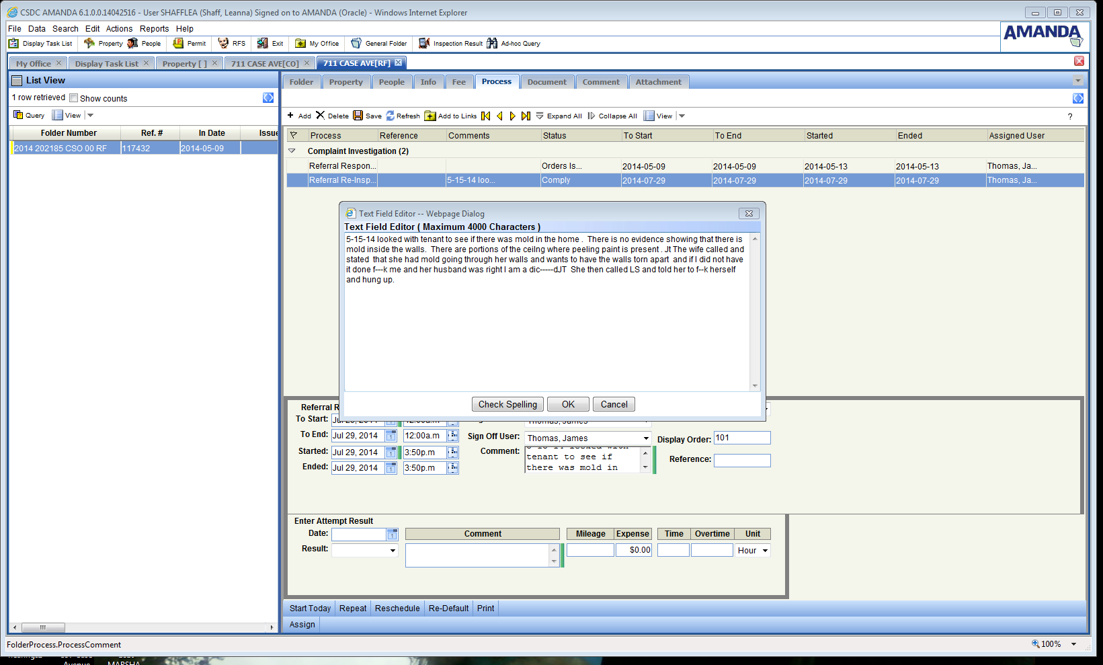
Task: Click the Reference input field
Action: 741,461
